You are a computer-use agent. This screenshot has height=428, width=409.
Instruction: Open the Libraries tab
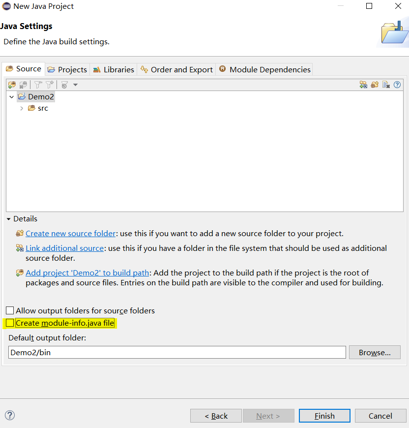pyautogui.click(x=114, y=69)
